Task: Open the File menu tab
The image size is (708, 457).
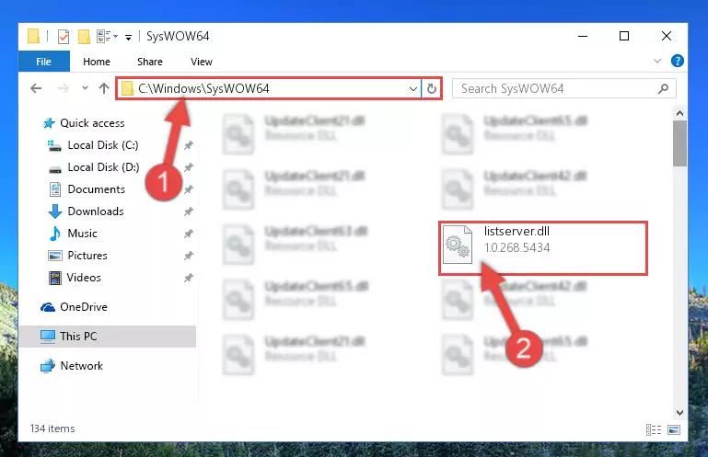Action: pos(44,62)
